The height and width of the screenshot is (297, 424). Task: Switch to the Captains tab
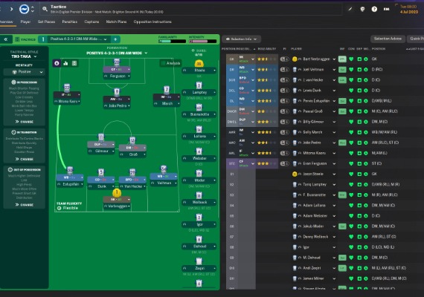coord(91,22)
